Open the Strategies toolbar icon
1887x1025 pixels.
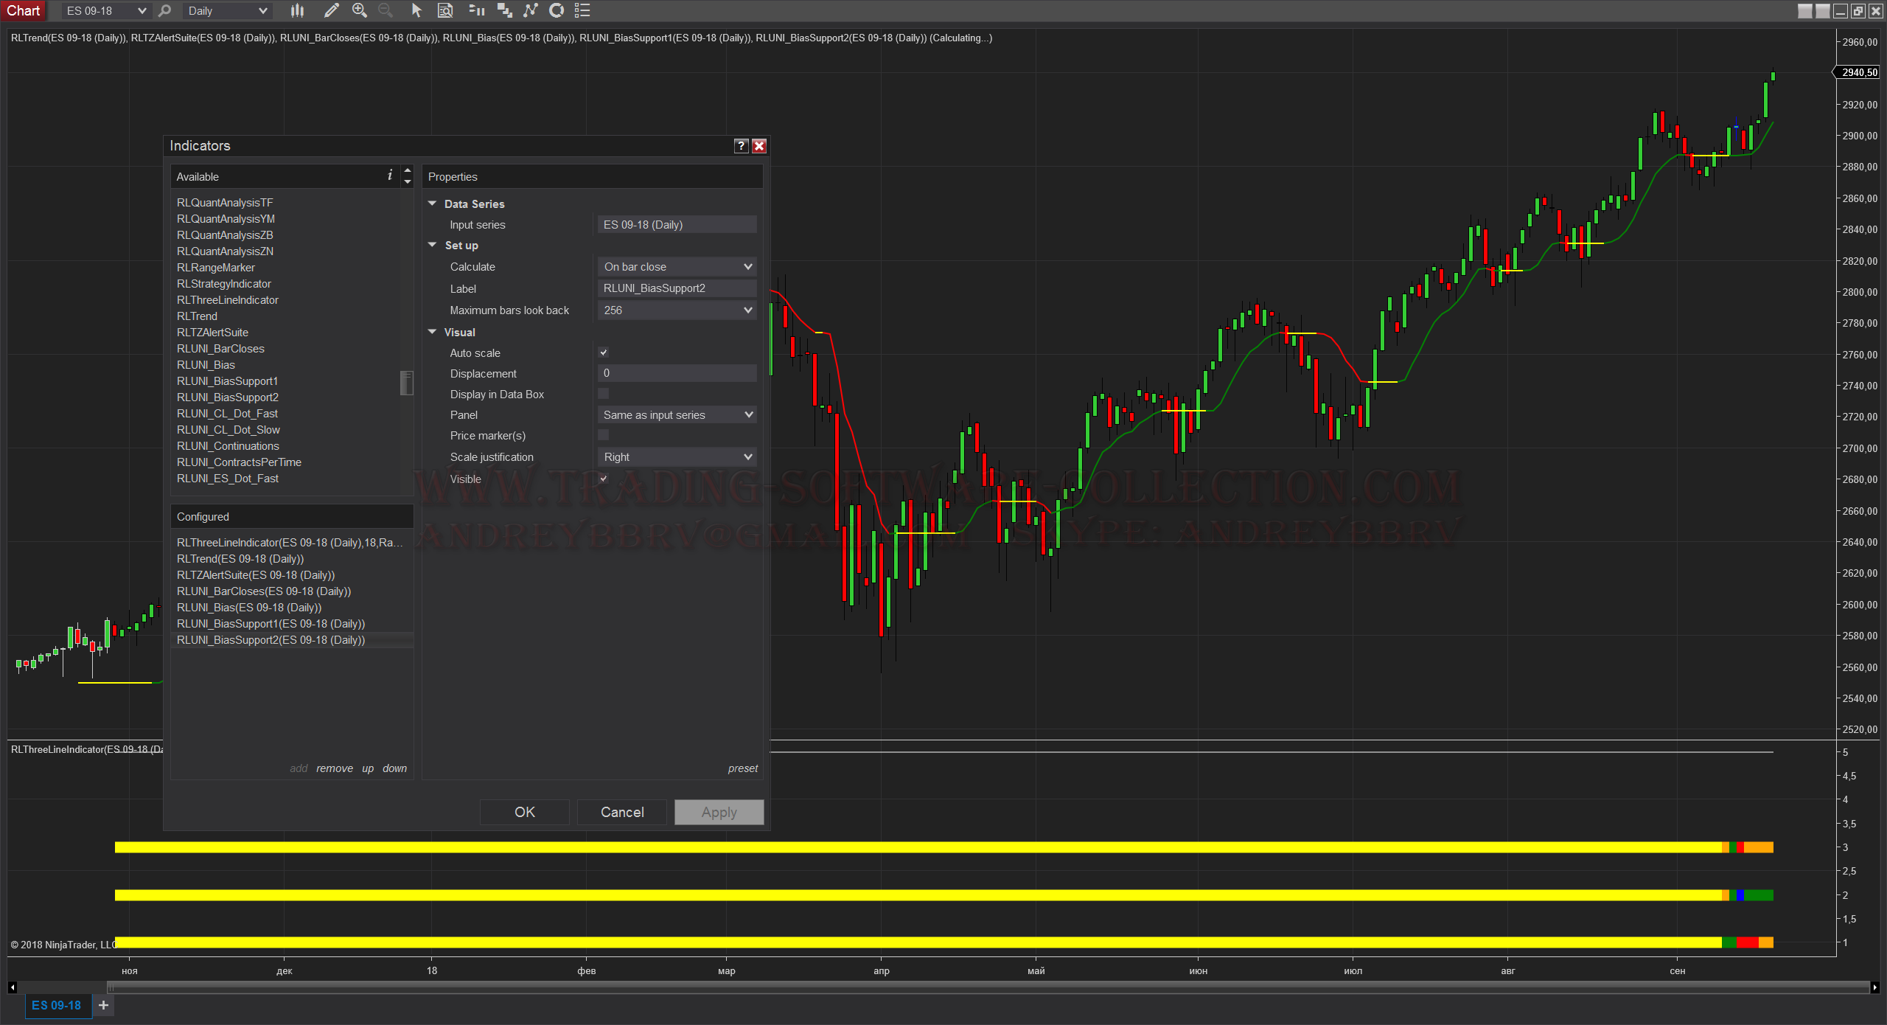pos(557,10)
